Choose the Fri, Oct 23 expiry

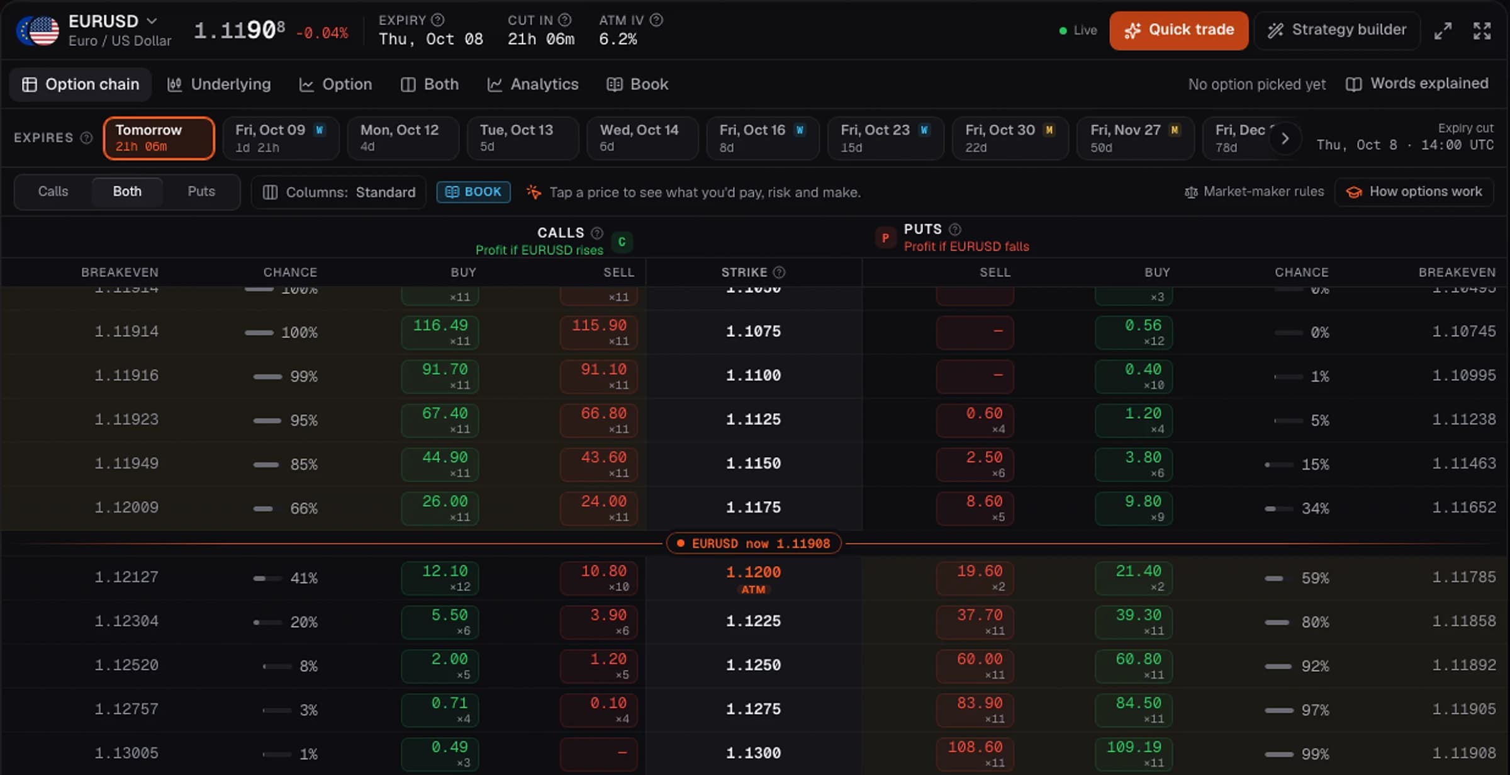[885, 138]
